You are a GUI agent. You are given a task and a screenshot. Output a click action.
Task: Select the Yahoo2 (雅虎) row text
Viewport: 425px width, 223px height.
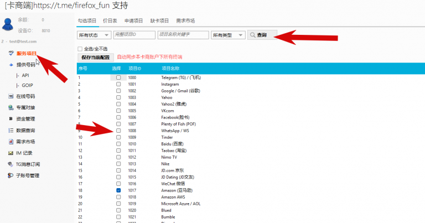tap(174, 104)
